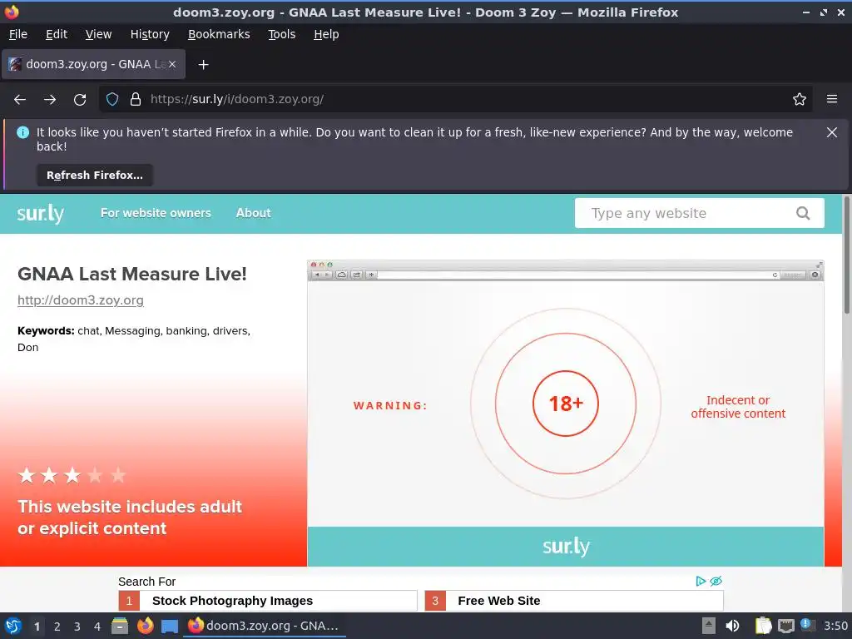Click the star rating row
Viewport: 852px width, 639px height.
click(72, 475)
